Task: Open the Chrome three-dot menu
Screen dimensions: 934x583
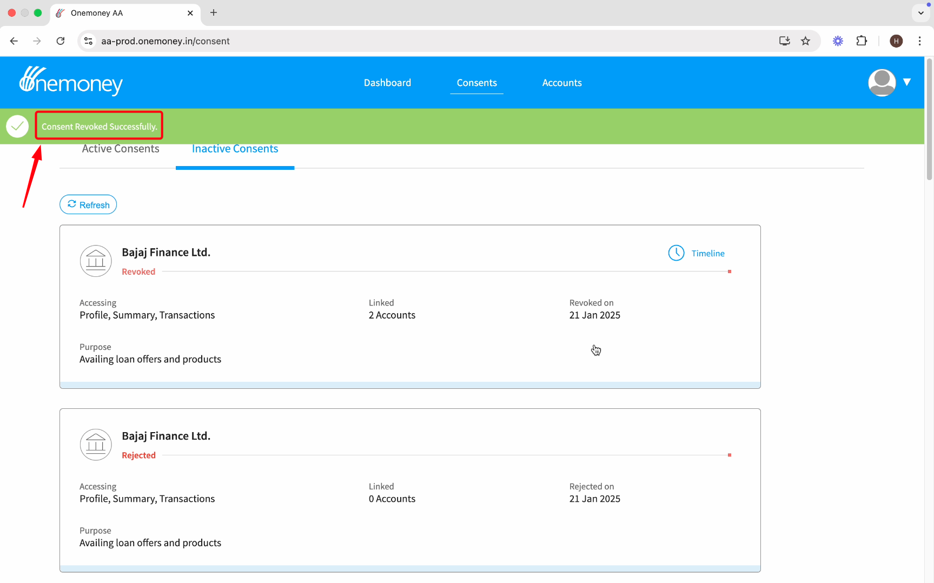Action: click(919, 41)
